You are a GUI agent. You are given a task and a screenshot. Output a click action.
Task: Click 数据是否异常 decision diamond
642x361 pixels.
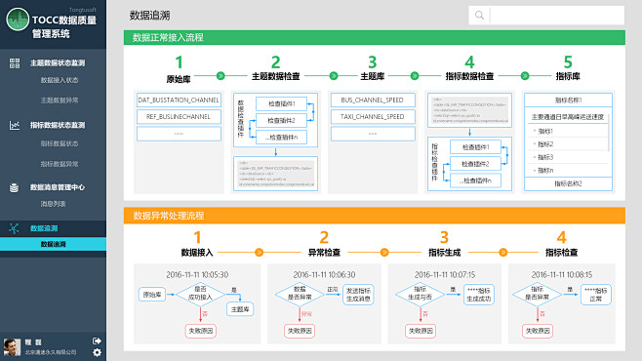[x=300, y=294]
